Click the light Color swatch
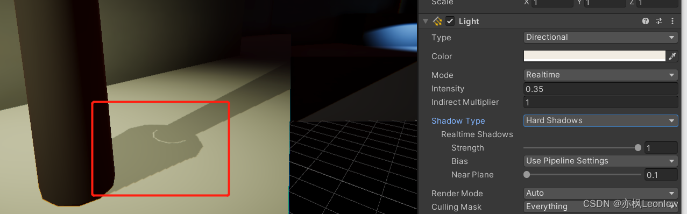Viewport: 687px width, 214px height. [x=594, y=56]
